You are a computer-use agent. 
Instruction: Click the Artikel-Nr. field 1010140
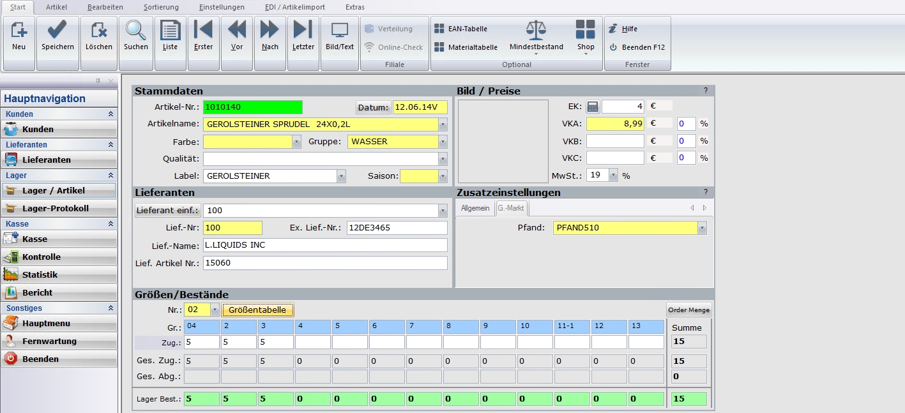coord(252,107)
